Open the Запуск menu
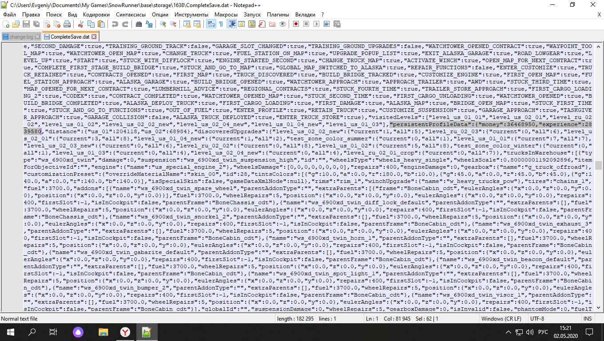The height and width of the screenshot is (341, 604). pos(252,14)
